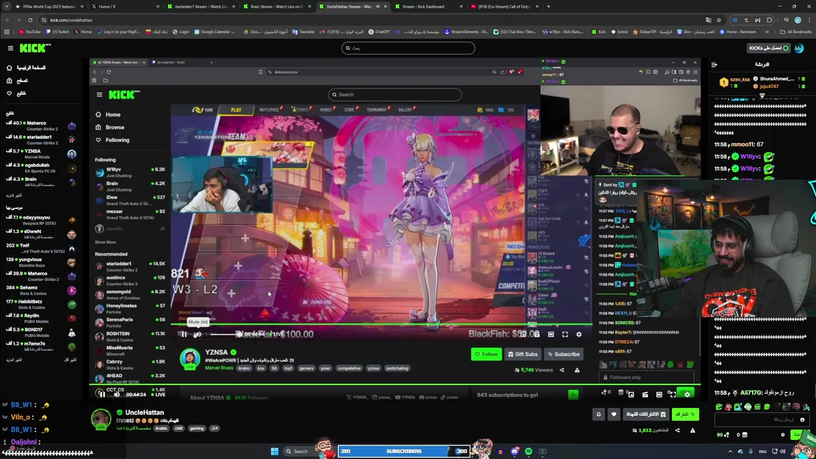Open chat settings gear below message box
816x459 pixels.
pos(783,435)
